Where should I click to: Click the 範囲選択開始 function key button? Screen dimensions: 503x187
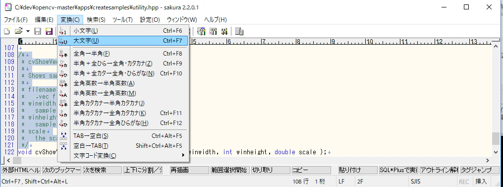[229, 170]
